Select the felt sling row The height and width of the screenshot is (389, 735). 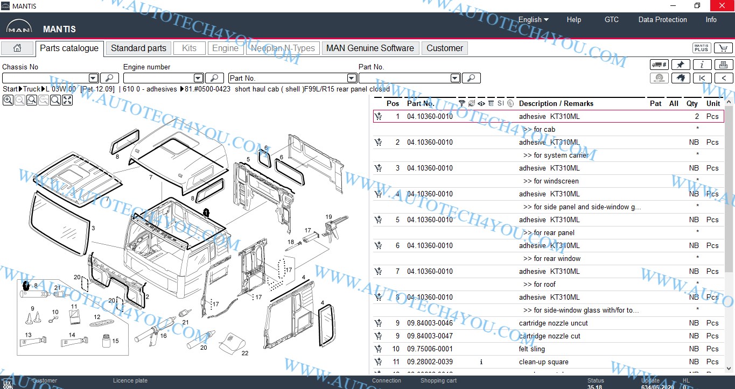coord(538,349)
